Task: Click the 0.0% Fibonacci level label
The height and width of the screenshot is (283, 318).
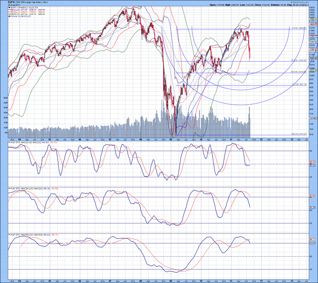Action: pyautogui.click(x=300, y=28)
